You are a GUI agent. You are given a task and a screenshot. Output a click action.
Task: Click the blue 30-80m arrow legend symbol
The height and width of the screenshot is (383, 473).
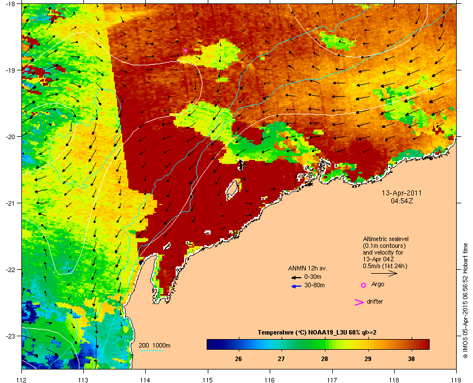pyautogui.click(x=296, y=286)
